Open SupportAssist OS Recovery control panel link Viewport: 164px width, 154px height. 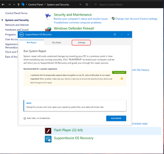[x=73, y=138]
